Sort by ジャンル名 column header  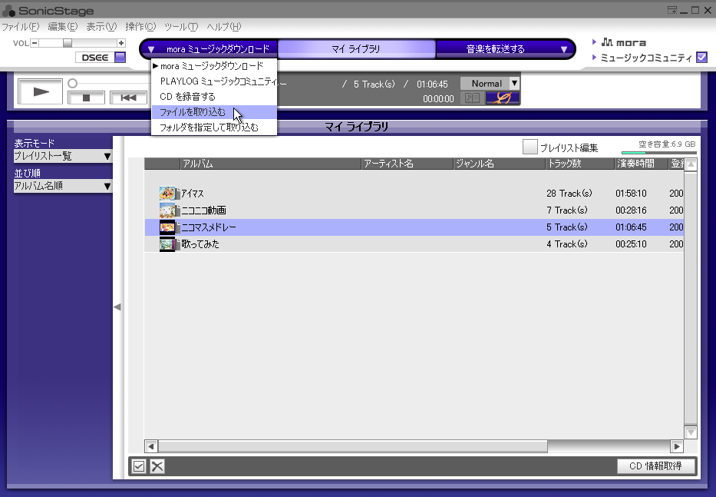(500, 164)
